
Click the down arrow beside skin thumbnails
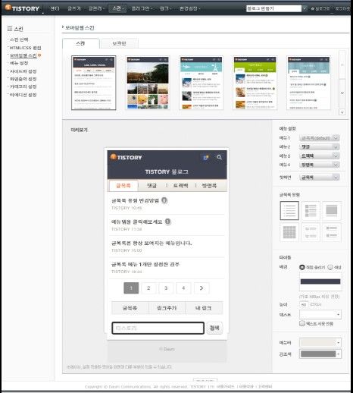[x=342, y=93]
